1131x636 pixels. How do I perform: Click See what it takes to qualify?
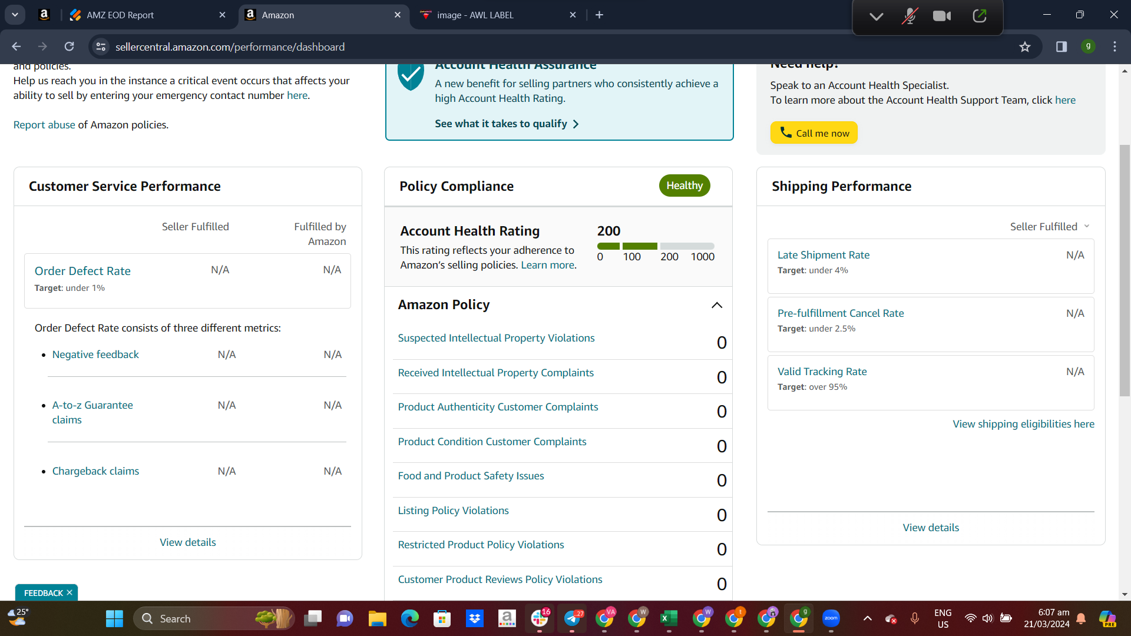(x=507, y=124)
